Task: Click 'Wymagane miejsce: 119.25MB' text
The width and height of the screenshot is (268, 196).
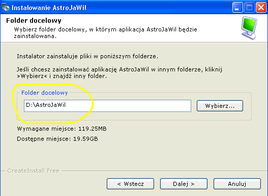Action: [62, 129]
